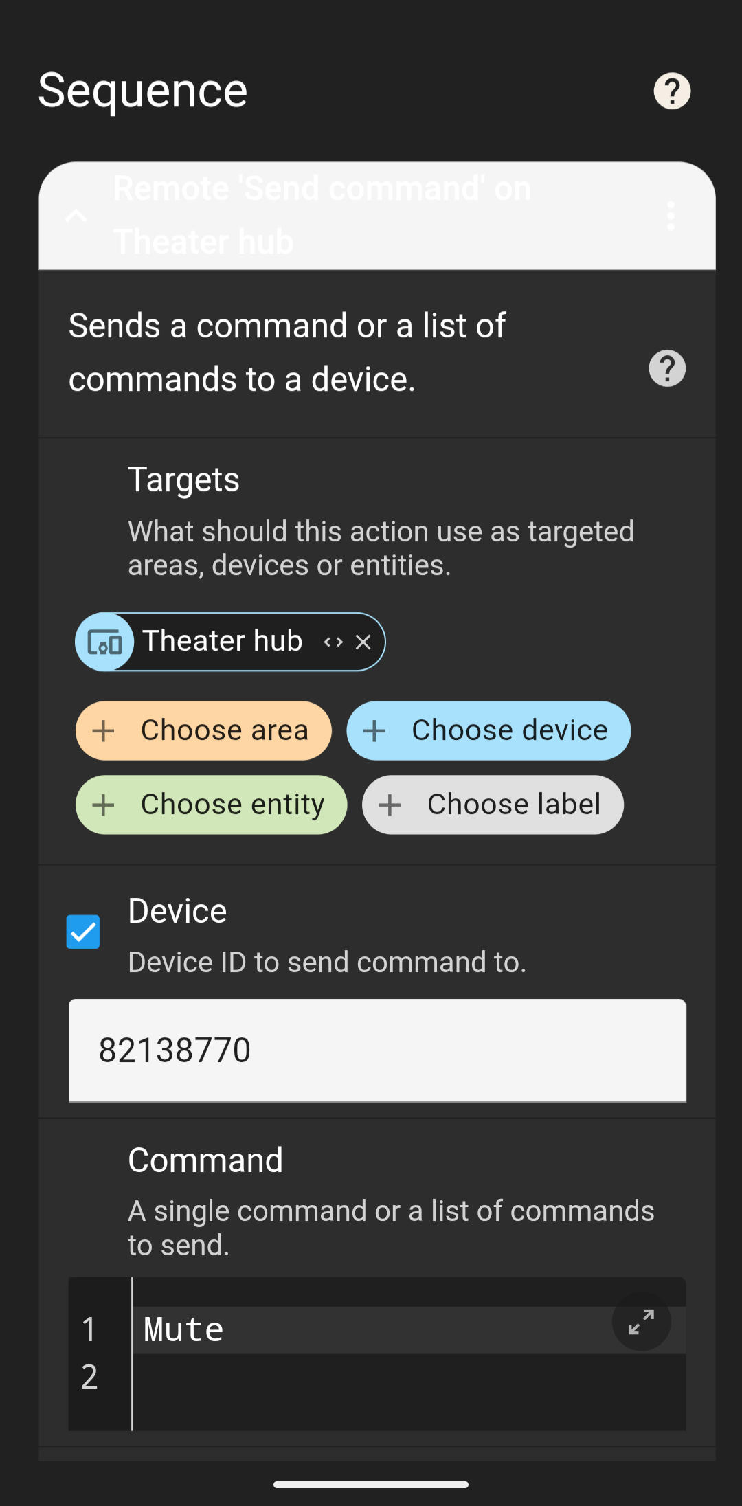Uncheck the Device checkbox

tap(83, 932)
